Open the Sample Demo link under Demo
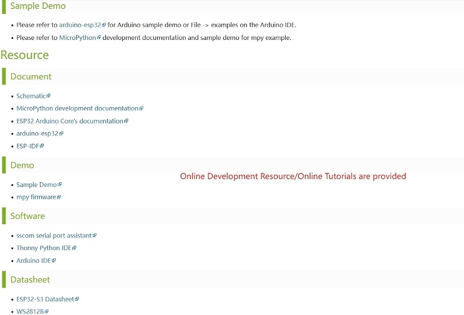Screen dimensions: 464x315 pos(36,185)
